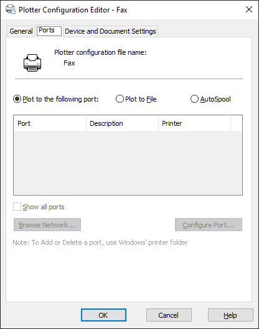
Task: Switch to the General tab
Action: tap(21, 31)
